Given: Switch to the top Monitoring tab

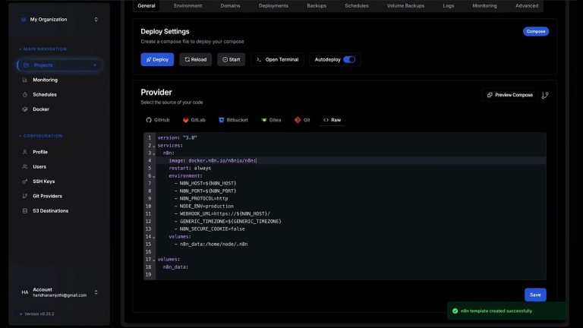Looking at the screenshot, I should click(484, 5).
